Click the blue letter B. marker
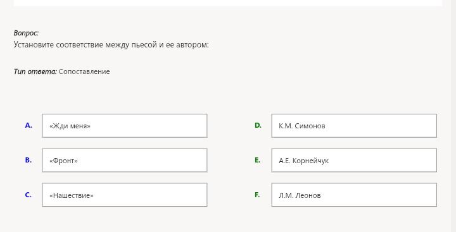Viewport: 456px width, 232px height. pyautogui.click(x=28, y=160)
